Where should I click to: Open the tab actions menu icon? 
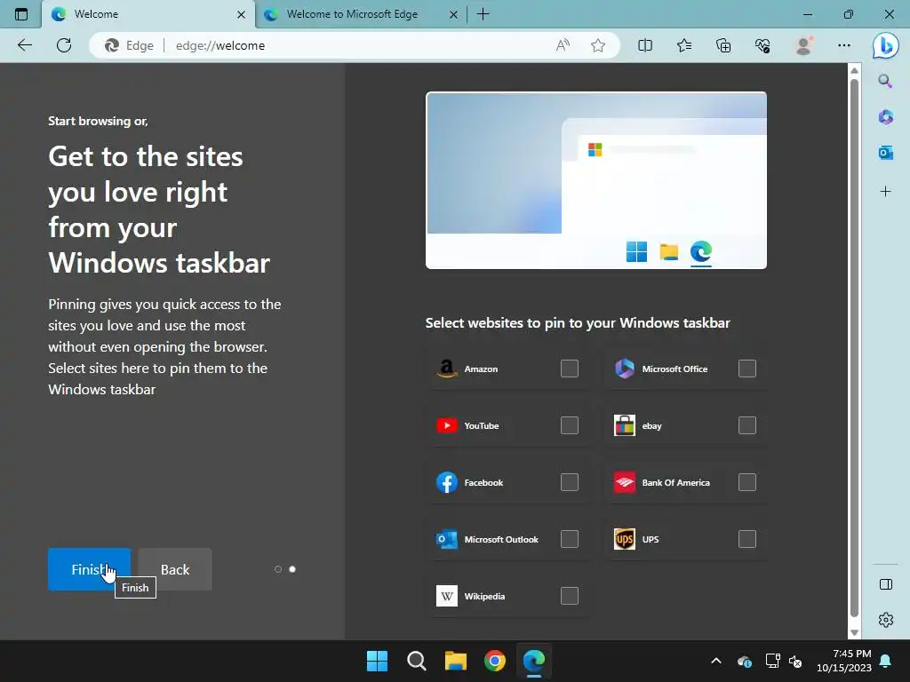21,14
